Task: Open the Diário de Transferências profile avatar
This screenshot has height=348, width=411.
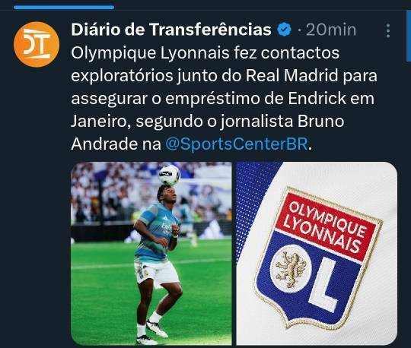Action: click(37, 44)
